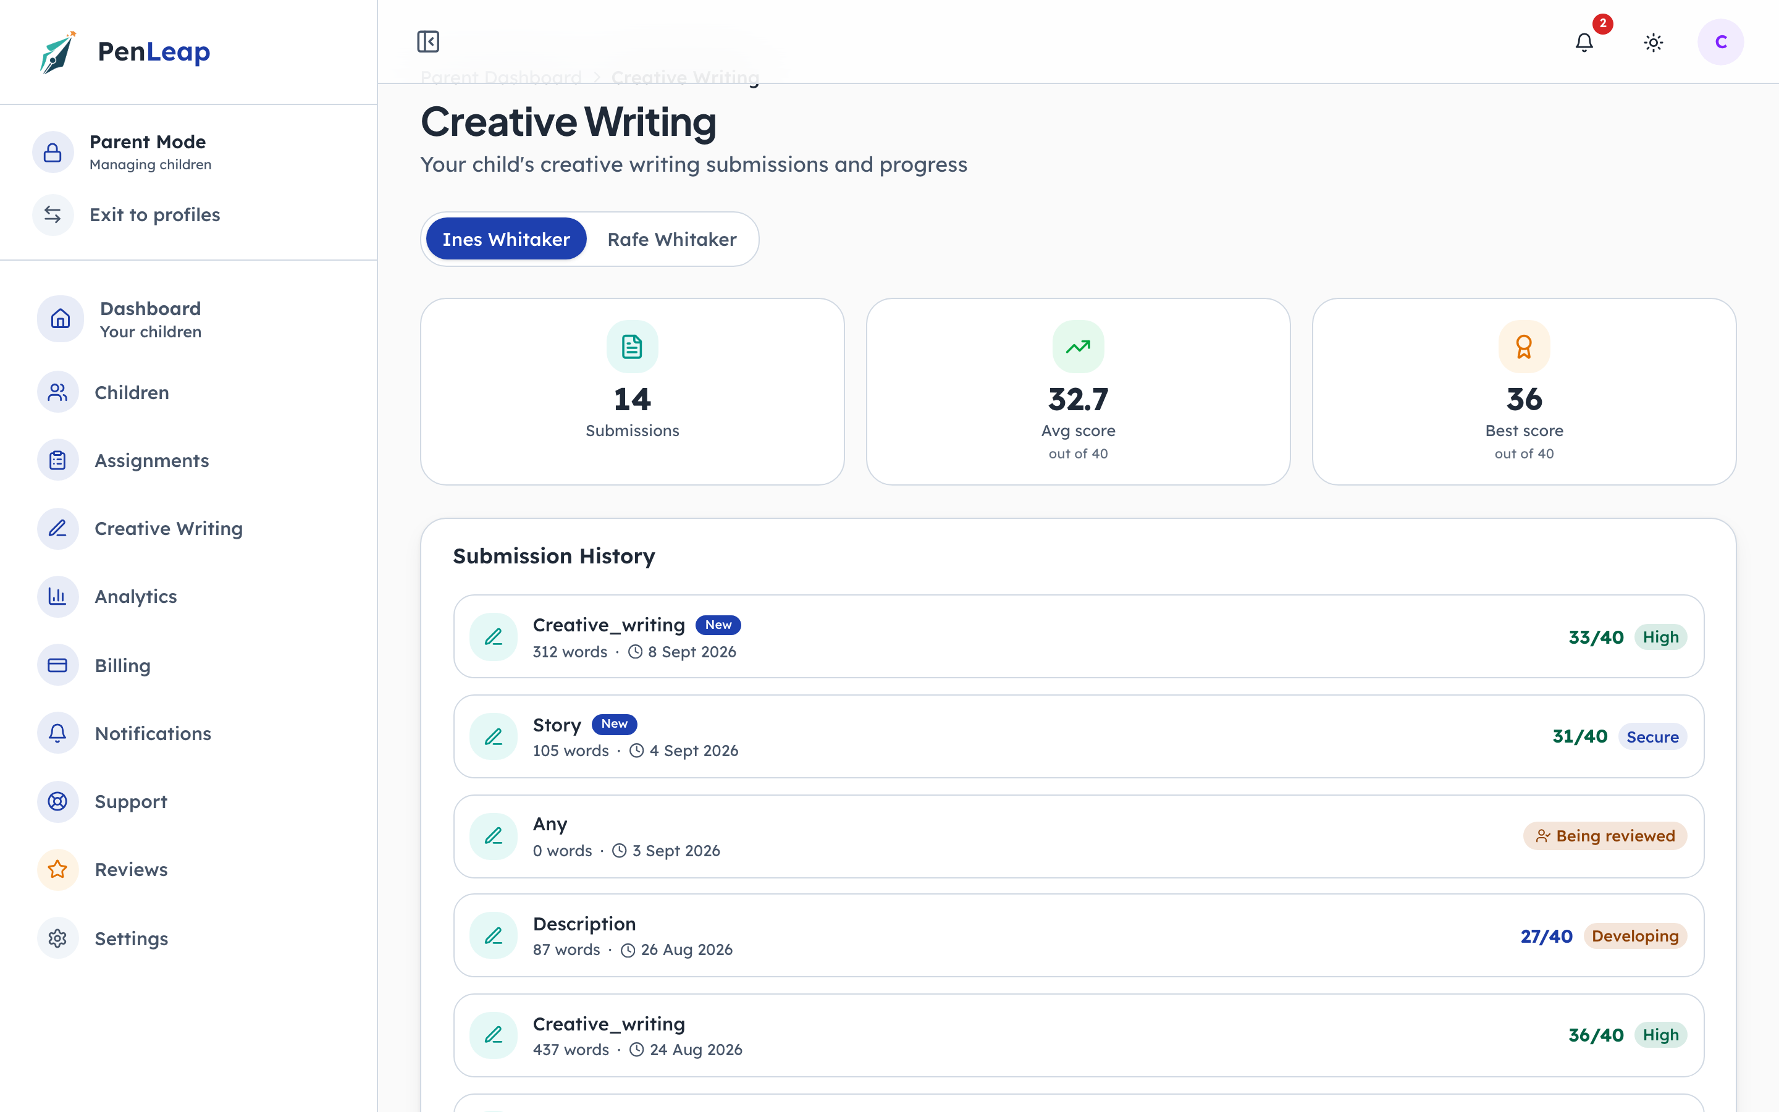Open Support page
This screenshot has width=1779, height=1112.
tap(189, 802)
